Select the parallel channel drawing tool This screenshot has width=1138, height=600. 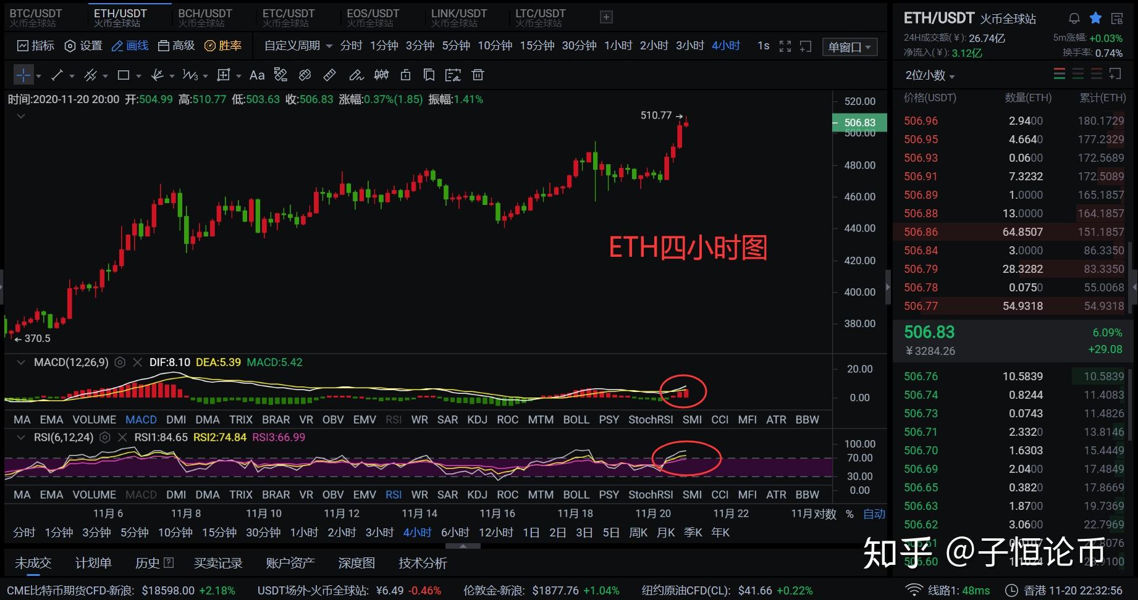click(90, 75)
